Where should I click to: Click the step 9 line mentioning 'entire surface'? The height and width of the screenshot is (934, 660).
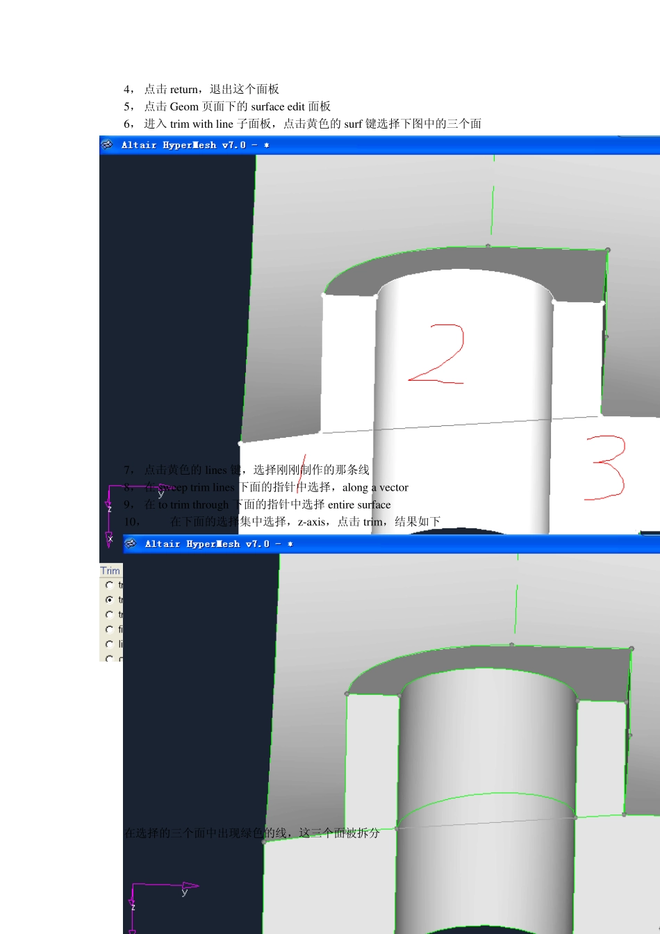[x=257, y=505]
